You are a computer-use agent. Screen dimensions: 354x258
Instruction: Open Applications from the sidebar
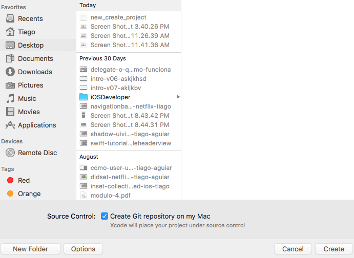pyautogui.click(x=37, y=125)
